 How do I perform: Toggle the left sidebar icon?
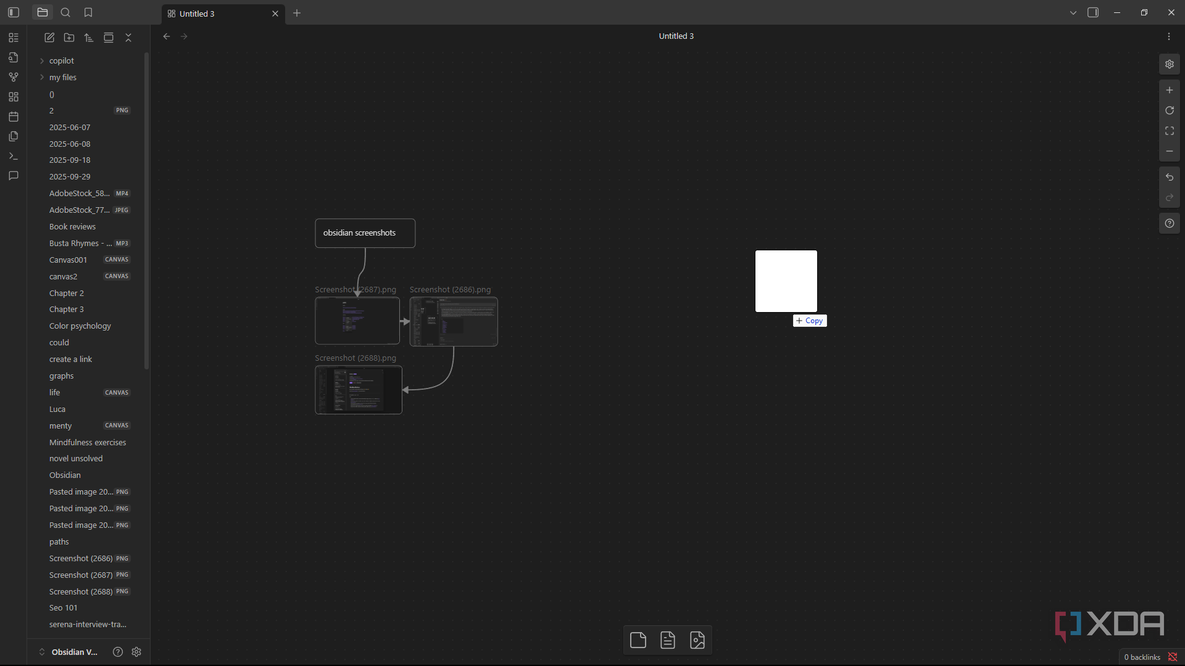tap(14, 12)
